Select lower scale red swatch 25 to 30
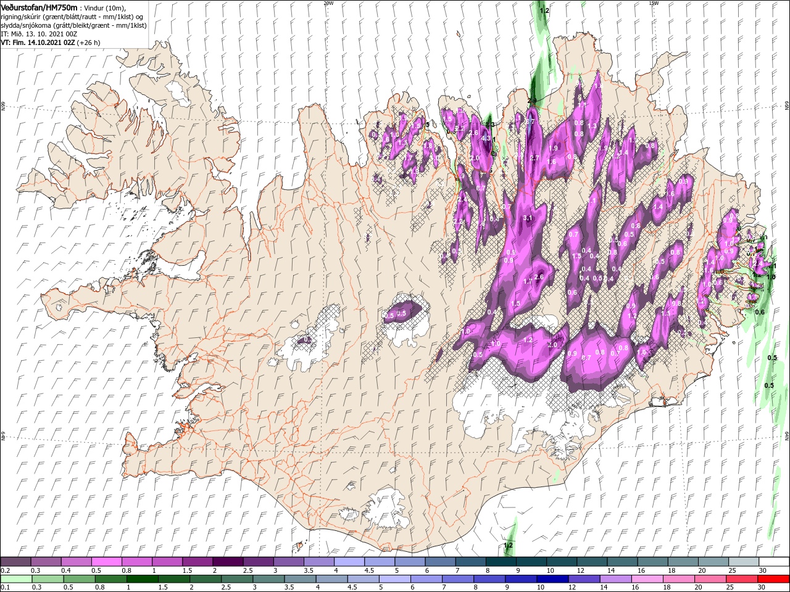This screenshot has height=592, width=790. click(x=741, y=579)
